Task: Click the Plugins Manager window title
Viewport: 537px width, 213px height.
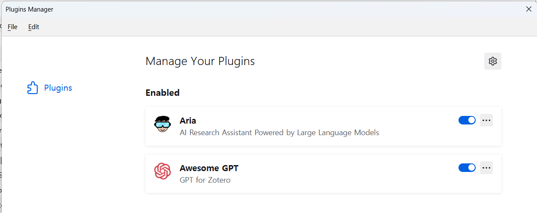Action: pyautogui.click(x=30, y=9)
